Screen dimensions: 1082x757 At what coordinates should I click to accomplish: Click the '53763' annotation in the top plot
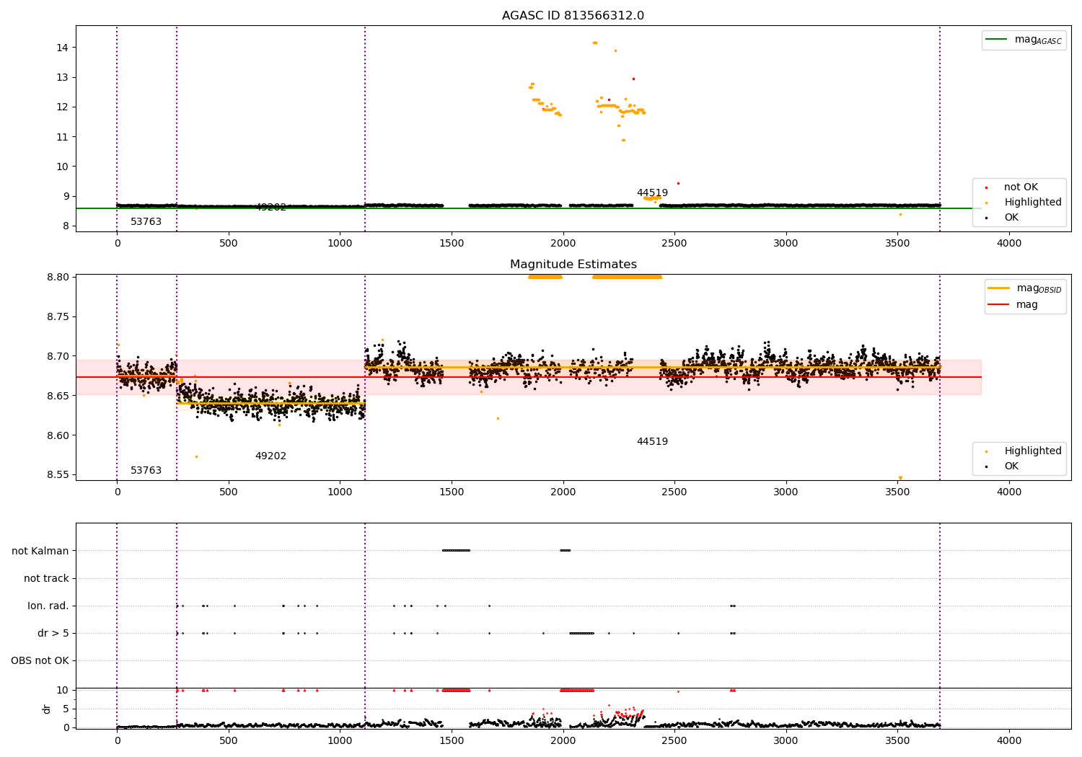(x=146, y=222)
